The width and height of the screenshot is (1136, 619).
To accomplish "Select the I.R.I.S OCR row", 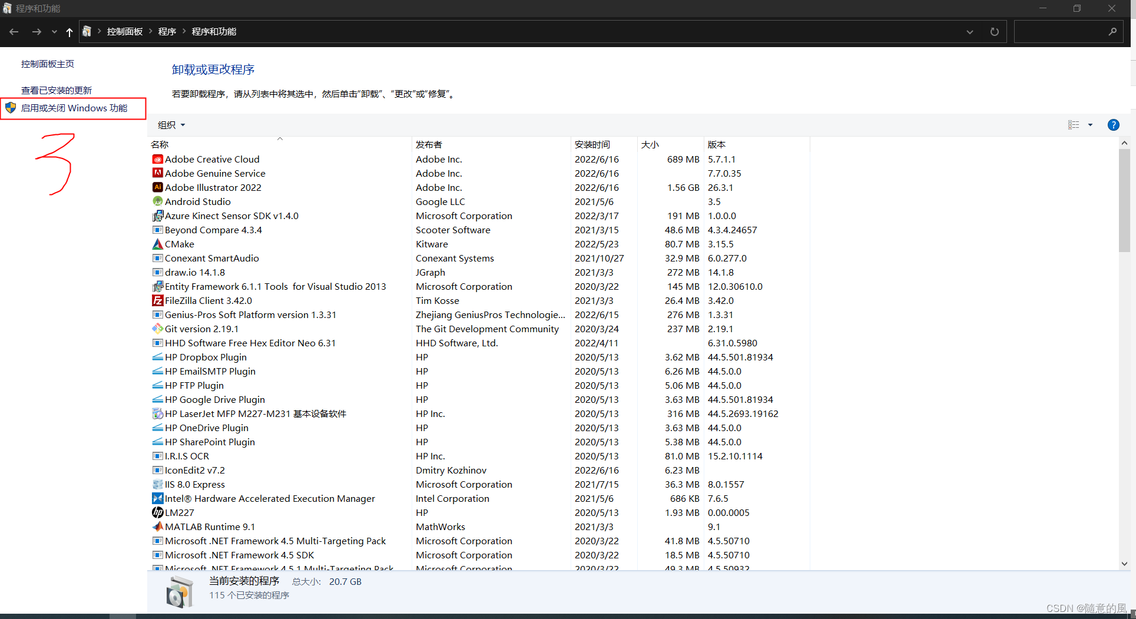I will [479, 456].
